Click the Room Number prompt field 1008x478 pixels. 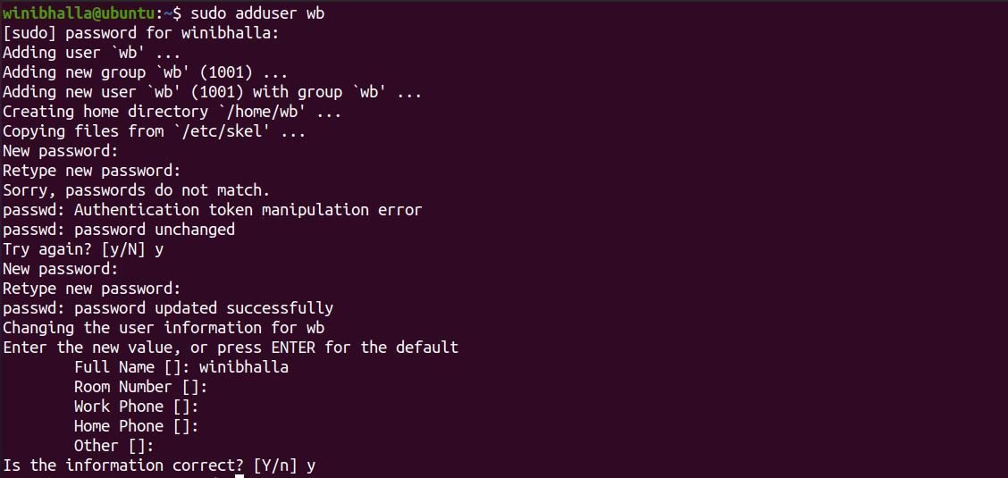140,387
